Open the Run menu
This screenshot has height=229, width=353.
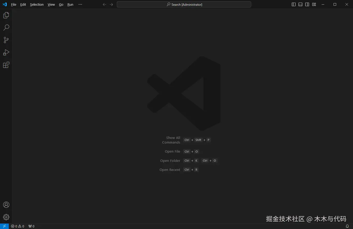[x=70, y=4]
